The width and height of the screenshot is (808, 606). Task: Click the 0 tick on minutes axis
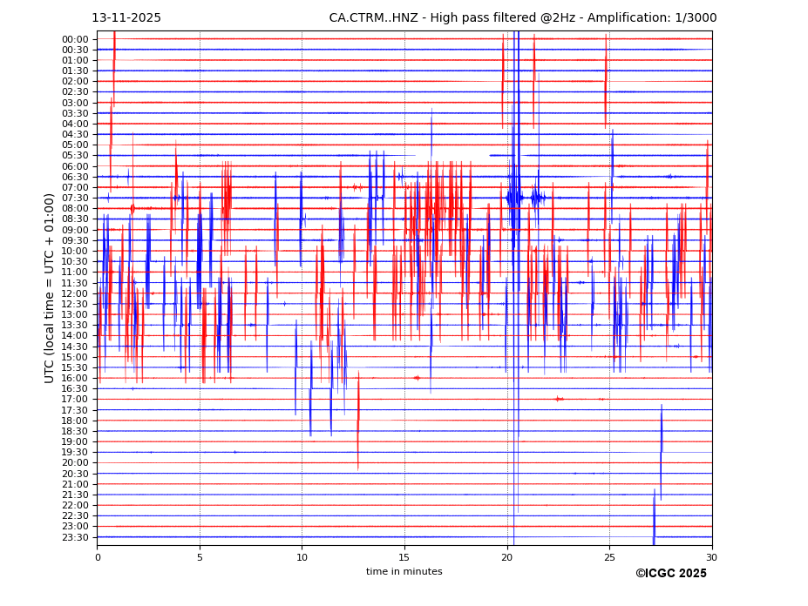98,557
